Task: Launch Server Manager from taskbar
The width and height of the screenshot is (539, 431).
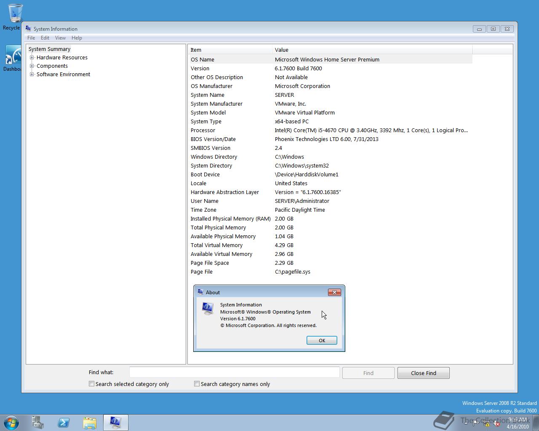Action: [38, 423]
